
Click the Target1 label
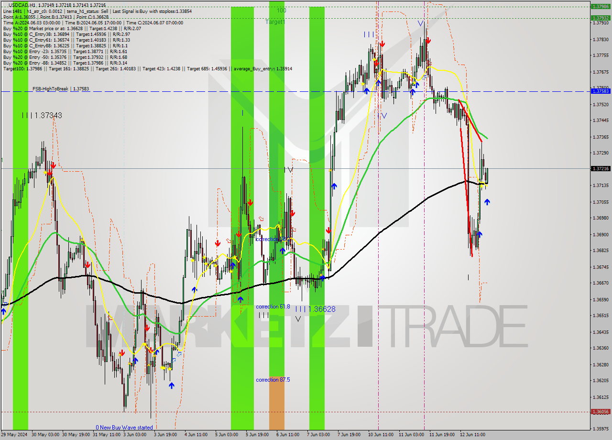click(x=275, y=22)
